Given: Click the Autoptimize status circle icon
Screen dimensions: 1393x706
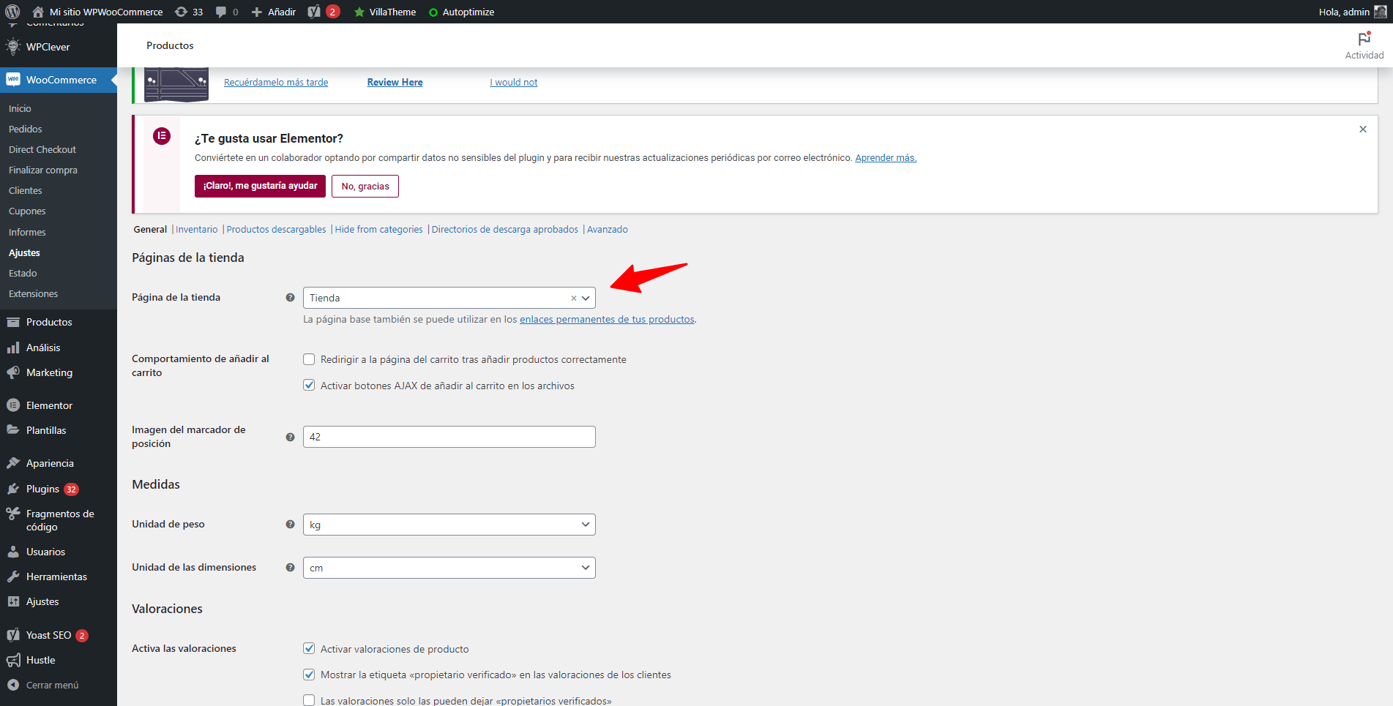Looking at the screenshot, I should pos(433,12).
